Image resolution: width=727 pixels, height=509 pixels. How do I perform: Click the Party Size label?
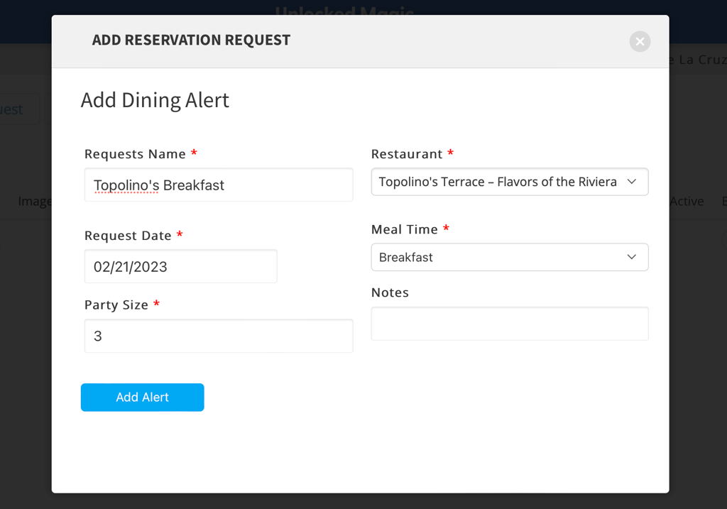coord(116,305)
